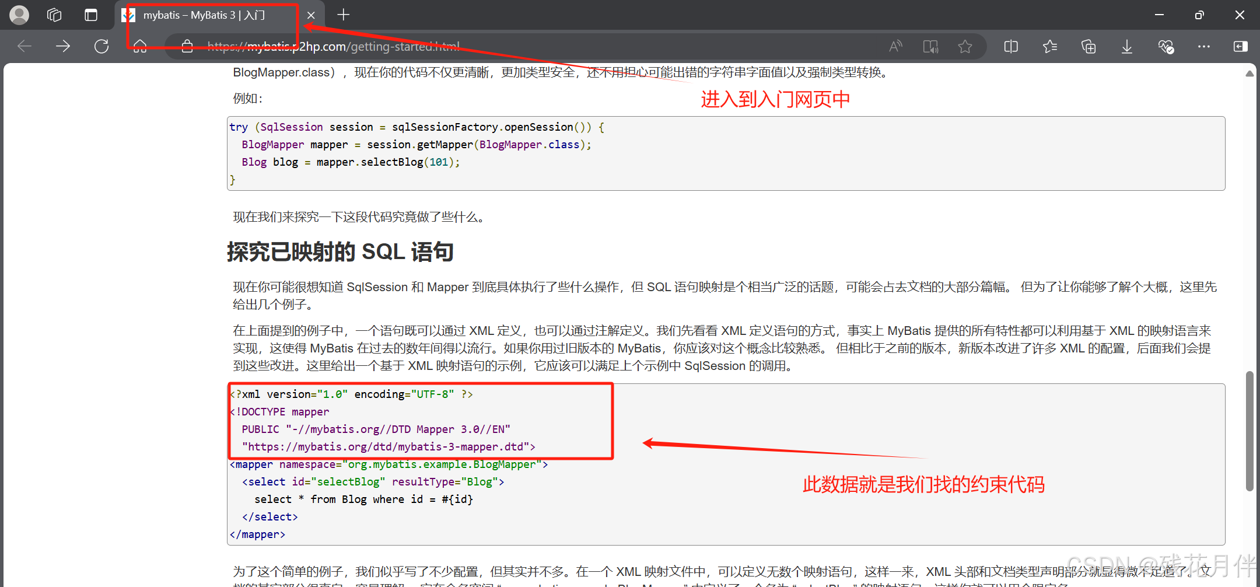Click the page scroll up arrow
This screenshot has height=587, width=1260.
(1249, 74)
